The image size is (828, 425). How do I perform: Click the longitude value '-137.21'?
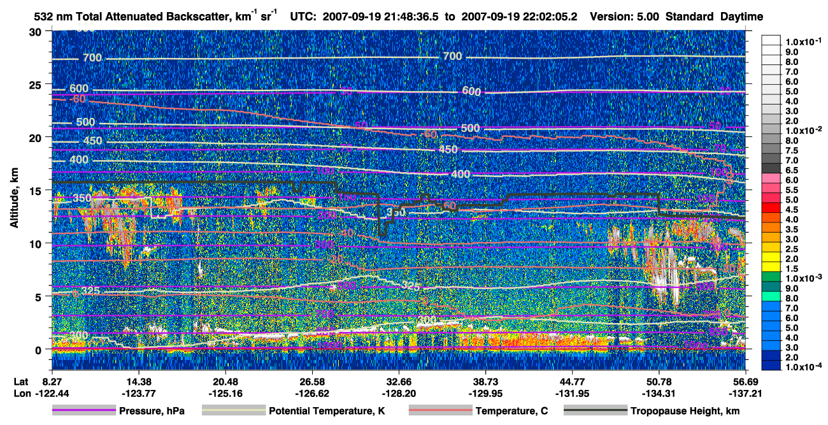745,393
